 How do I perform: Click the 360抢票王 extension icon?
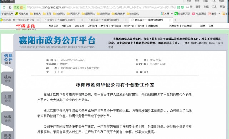pyautogui.click(x=194, y=14)
